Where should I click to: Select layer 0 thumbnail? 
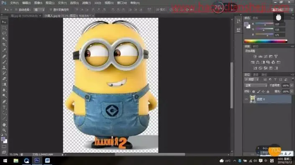click(252, 99)
